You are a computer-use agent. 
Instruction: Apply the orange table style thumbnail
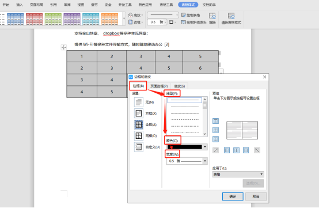pos(109,19)
